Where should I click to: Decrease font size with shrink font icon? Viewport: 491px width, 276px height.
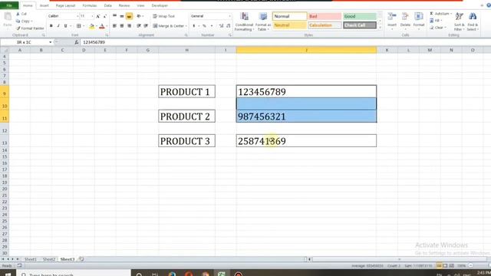click(x=104, y=16)
